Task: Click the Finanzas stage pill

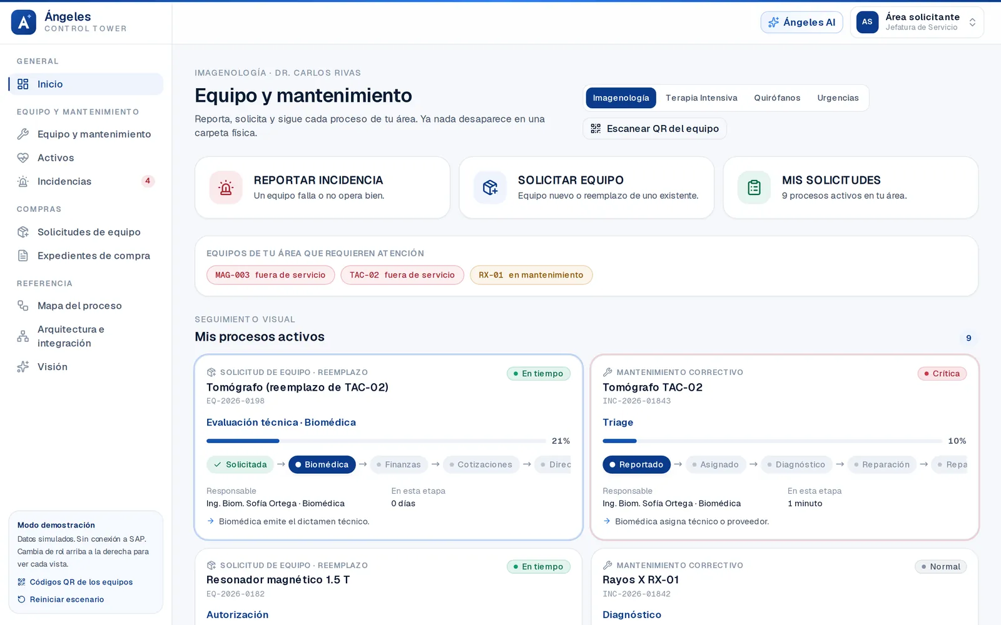Action: 399,464
